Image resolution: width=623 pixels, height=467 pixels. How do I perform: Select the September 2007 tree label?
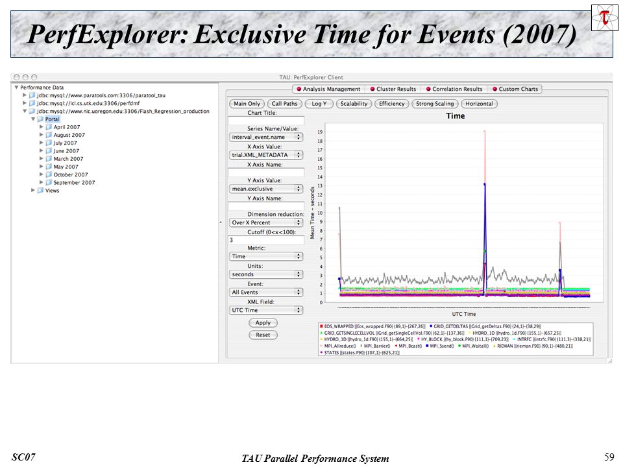(x=74, y=183)
